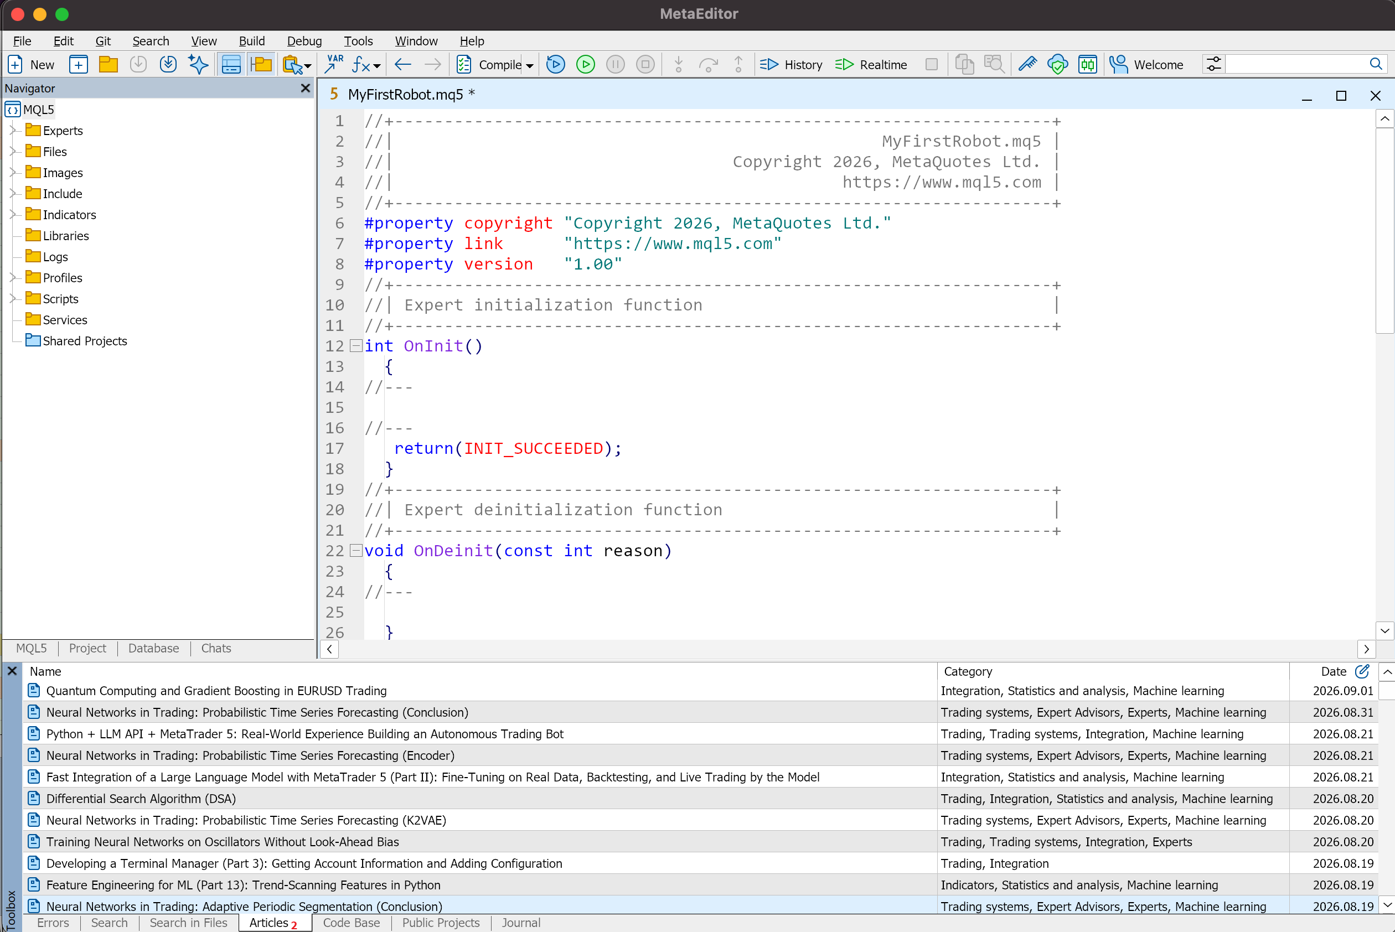Open the Build menu

pos(251,41)
